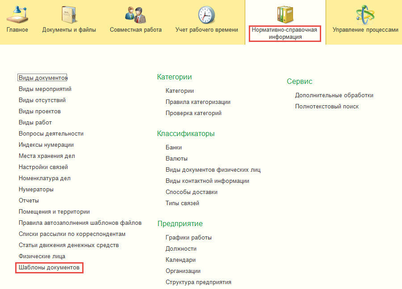Image resolution: width=402 pixels, height=289 pixels.
Task: Open the Проверка категорий link
Action: [x=193, y=113]
